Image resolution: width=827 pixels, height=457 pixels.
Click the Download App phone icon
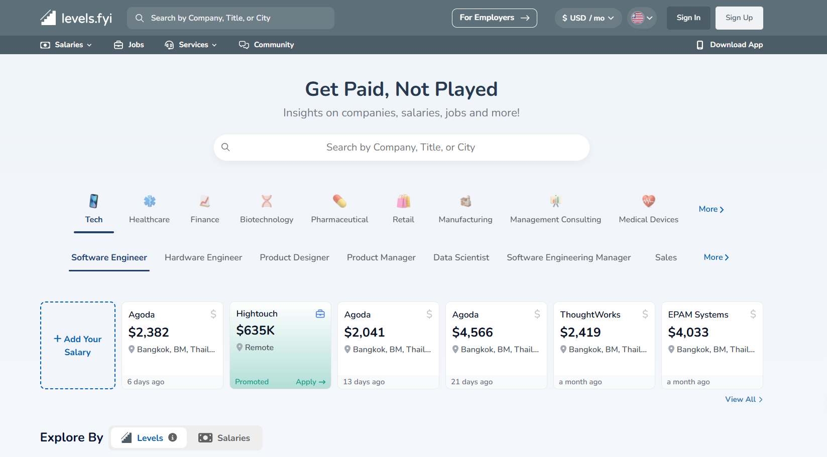pos(700,45)
